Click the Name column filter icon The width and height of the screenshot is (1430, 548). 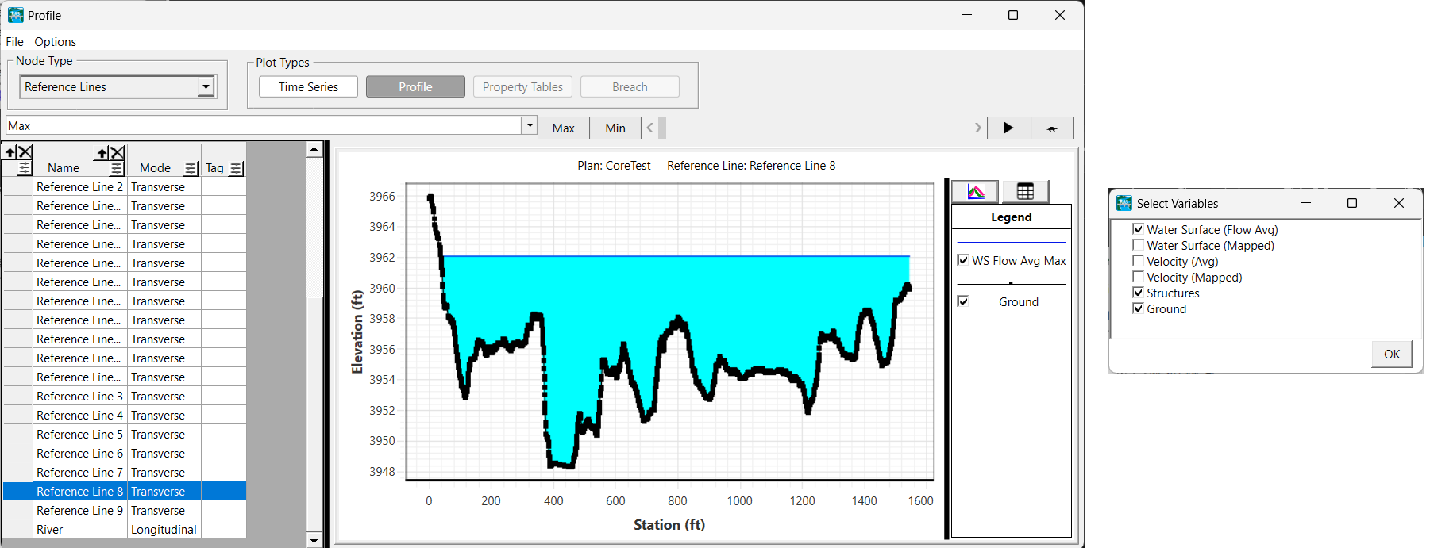(x=117, y=168)
